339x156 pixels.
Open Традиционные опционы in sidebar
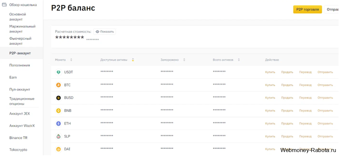point(22,101)
